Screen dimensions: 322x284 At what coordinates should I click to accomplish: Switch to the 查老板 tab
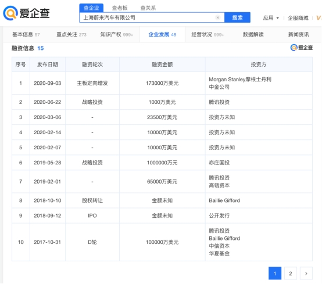click(120, 8)
